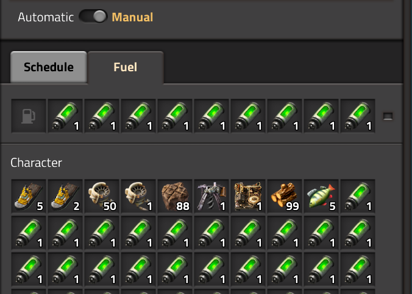Image resolution: width=412 pixels, height=294 pixels.
Task: Click the empty fuel slot with pump icon
Action: (x=28, y=116)
